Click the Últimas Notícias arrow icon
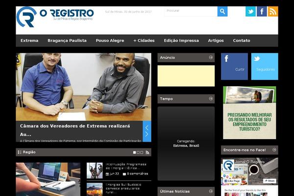 tap(211, 191)
